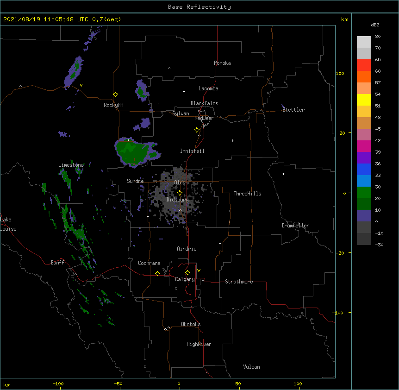Select the RedDeer city label
The image size is (399, 390).
pyautogui.click(x=204, y=118)
